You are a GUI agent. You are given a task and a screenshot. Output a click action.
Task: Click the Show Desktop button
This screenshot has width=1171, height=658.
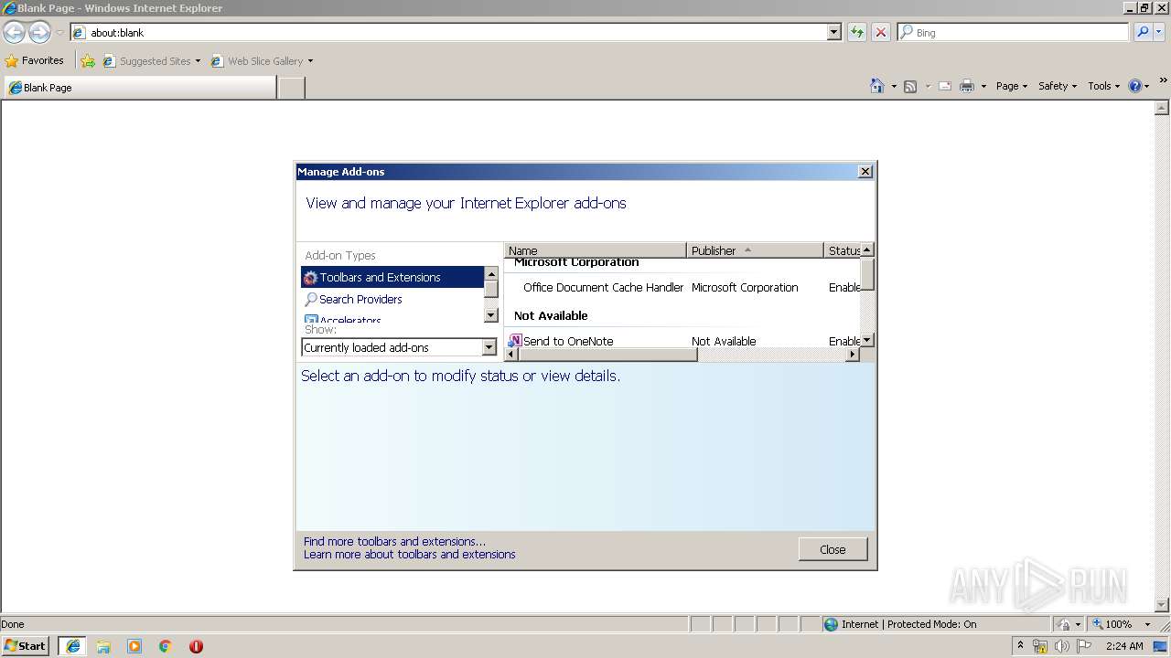(x=1161, y=646)
